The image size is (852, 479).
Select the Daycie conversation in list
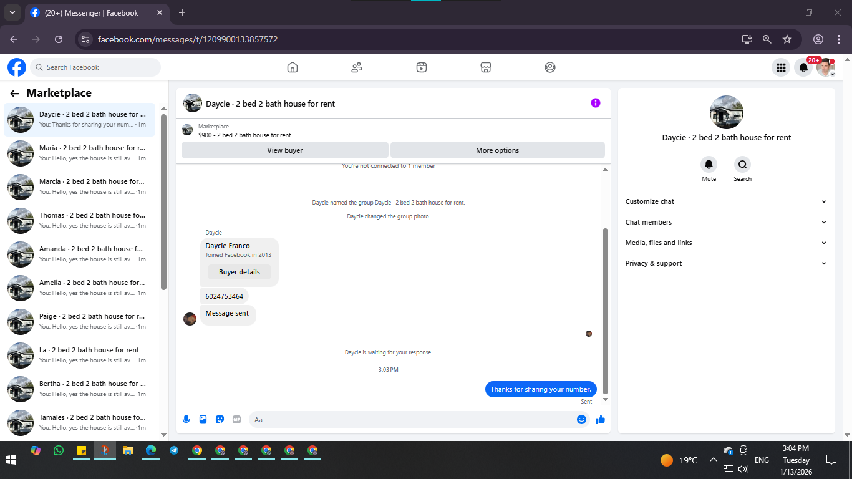point(80,119)
